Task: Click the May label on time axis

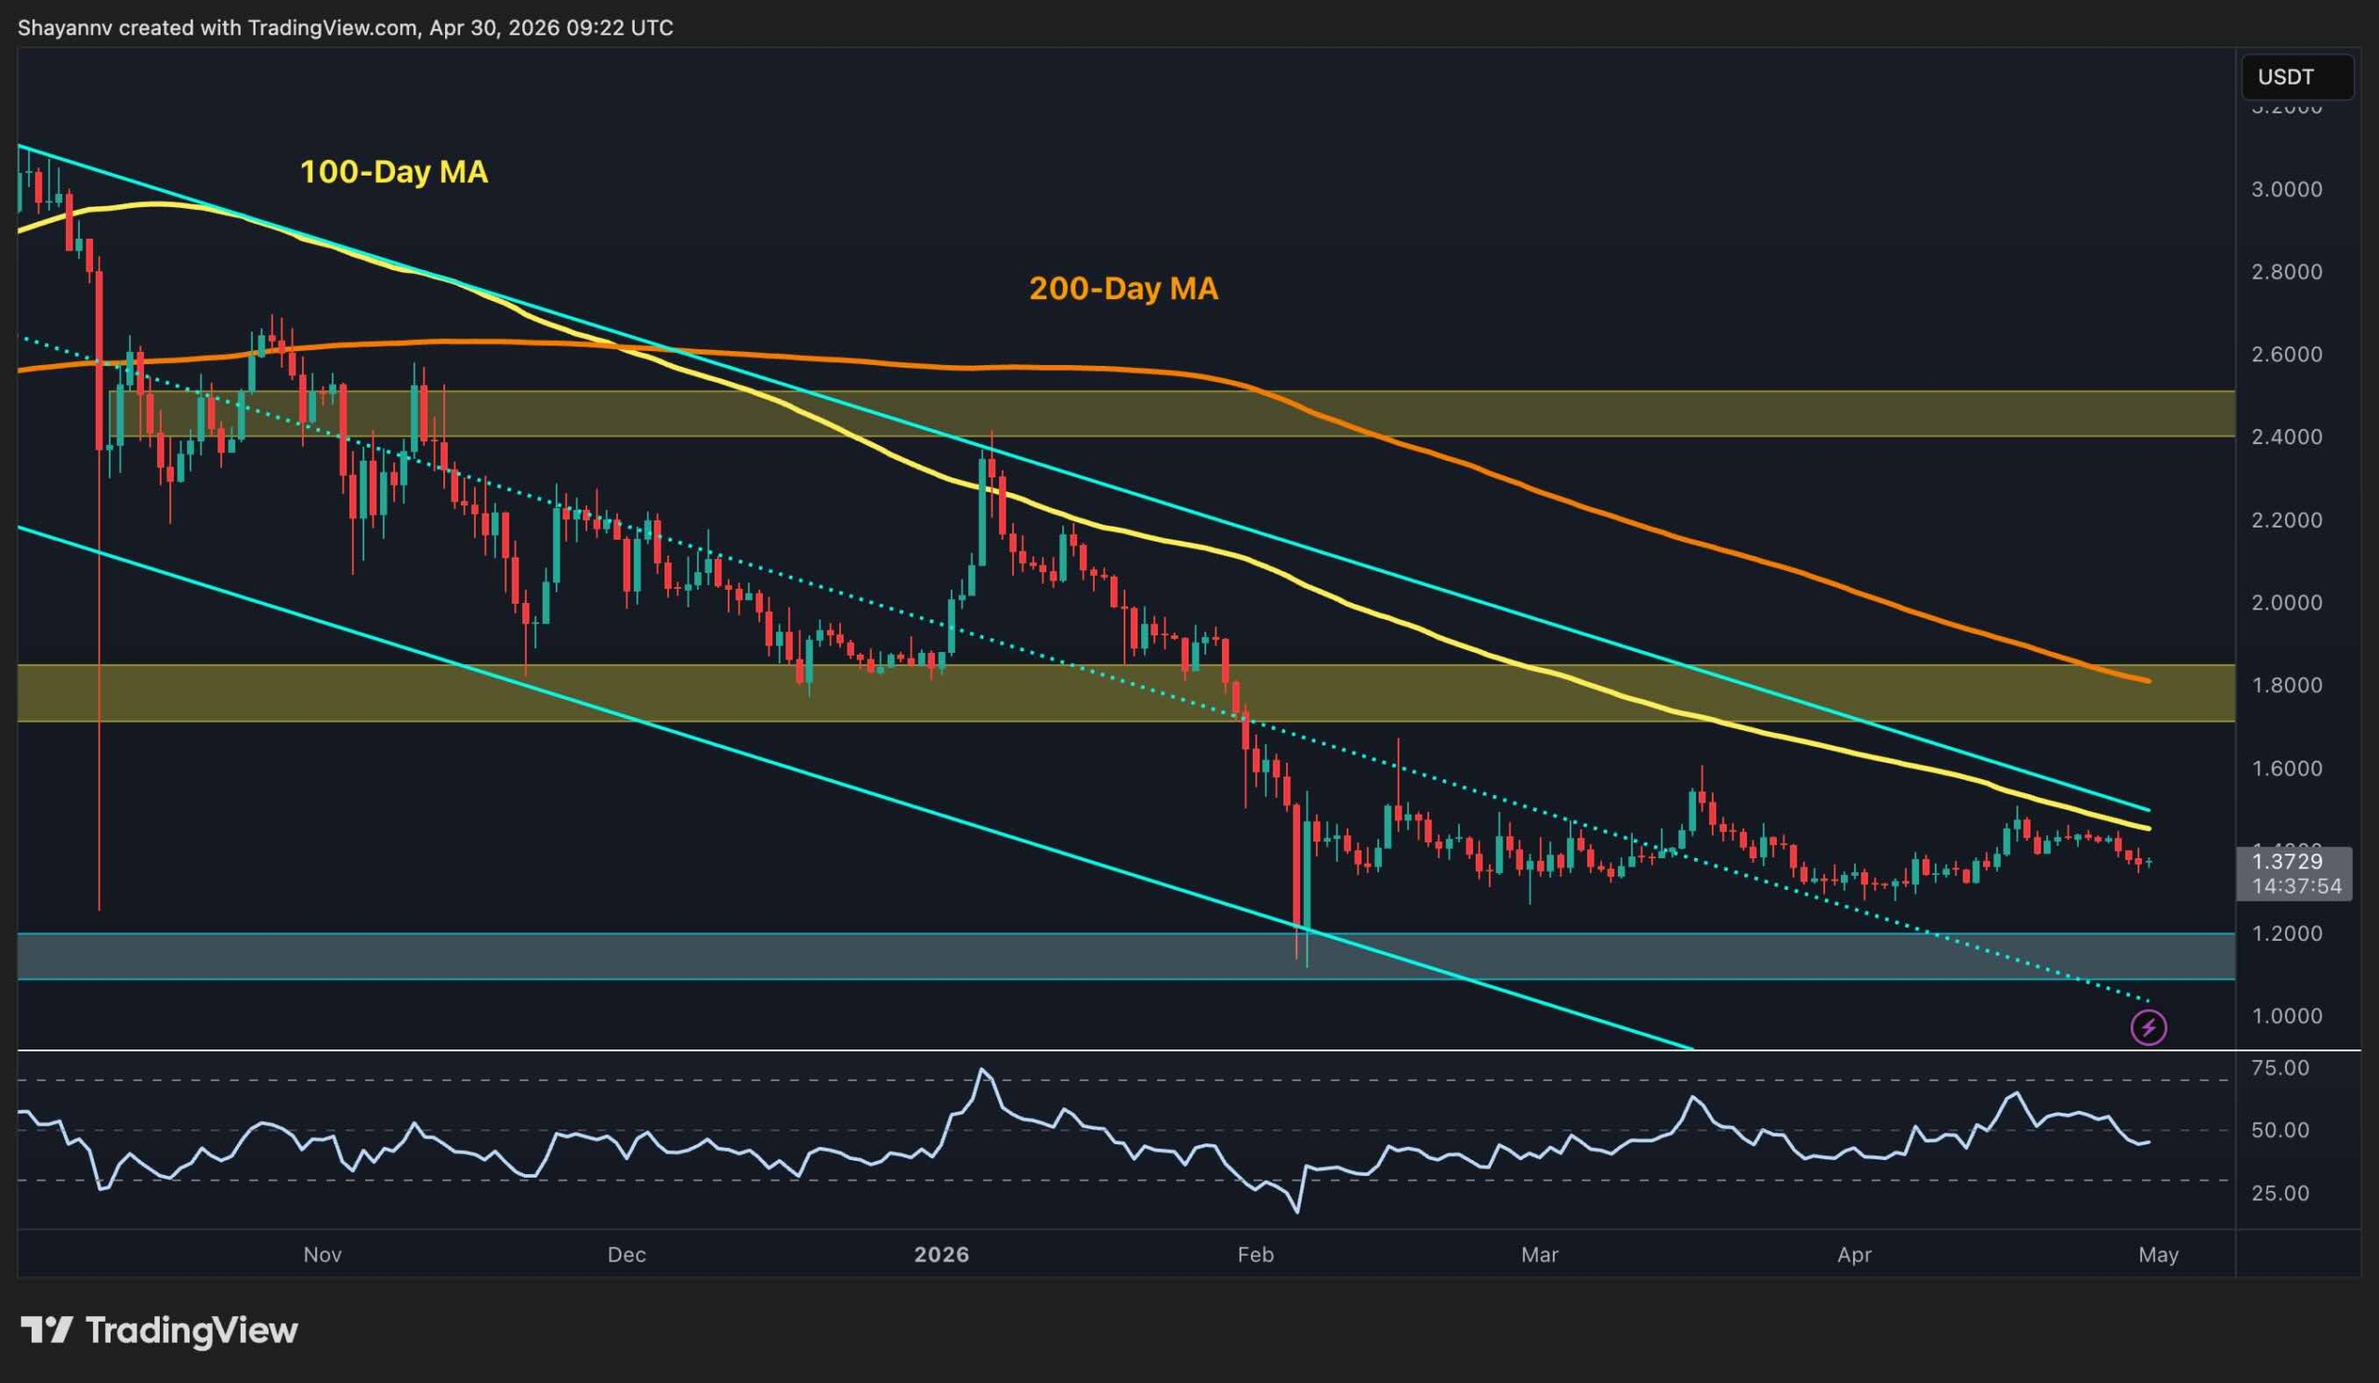Action: 2160,1255
